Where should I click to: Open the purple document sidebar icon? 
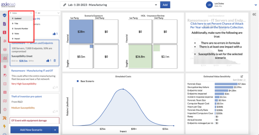[4, 24]
